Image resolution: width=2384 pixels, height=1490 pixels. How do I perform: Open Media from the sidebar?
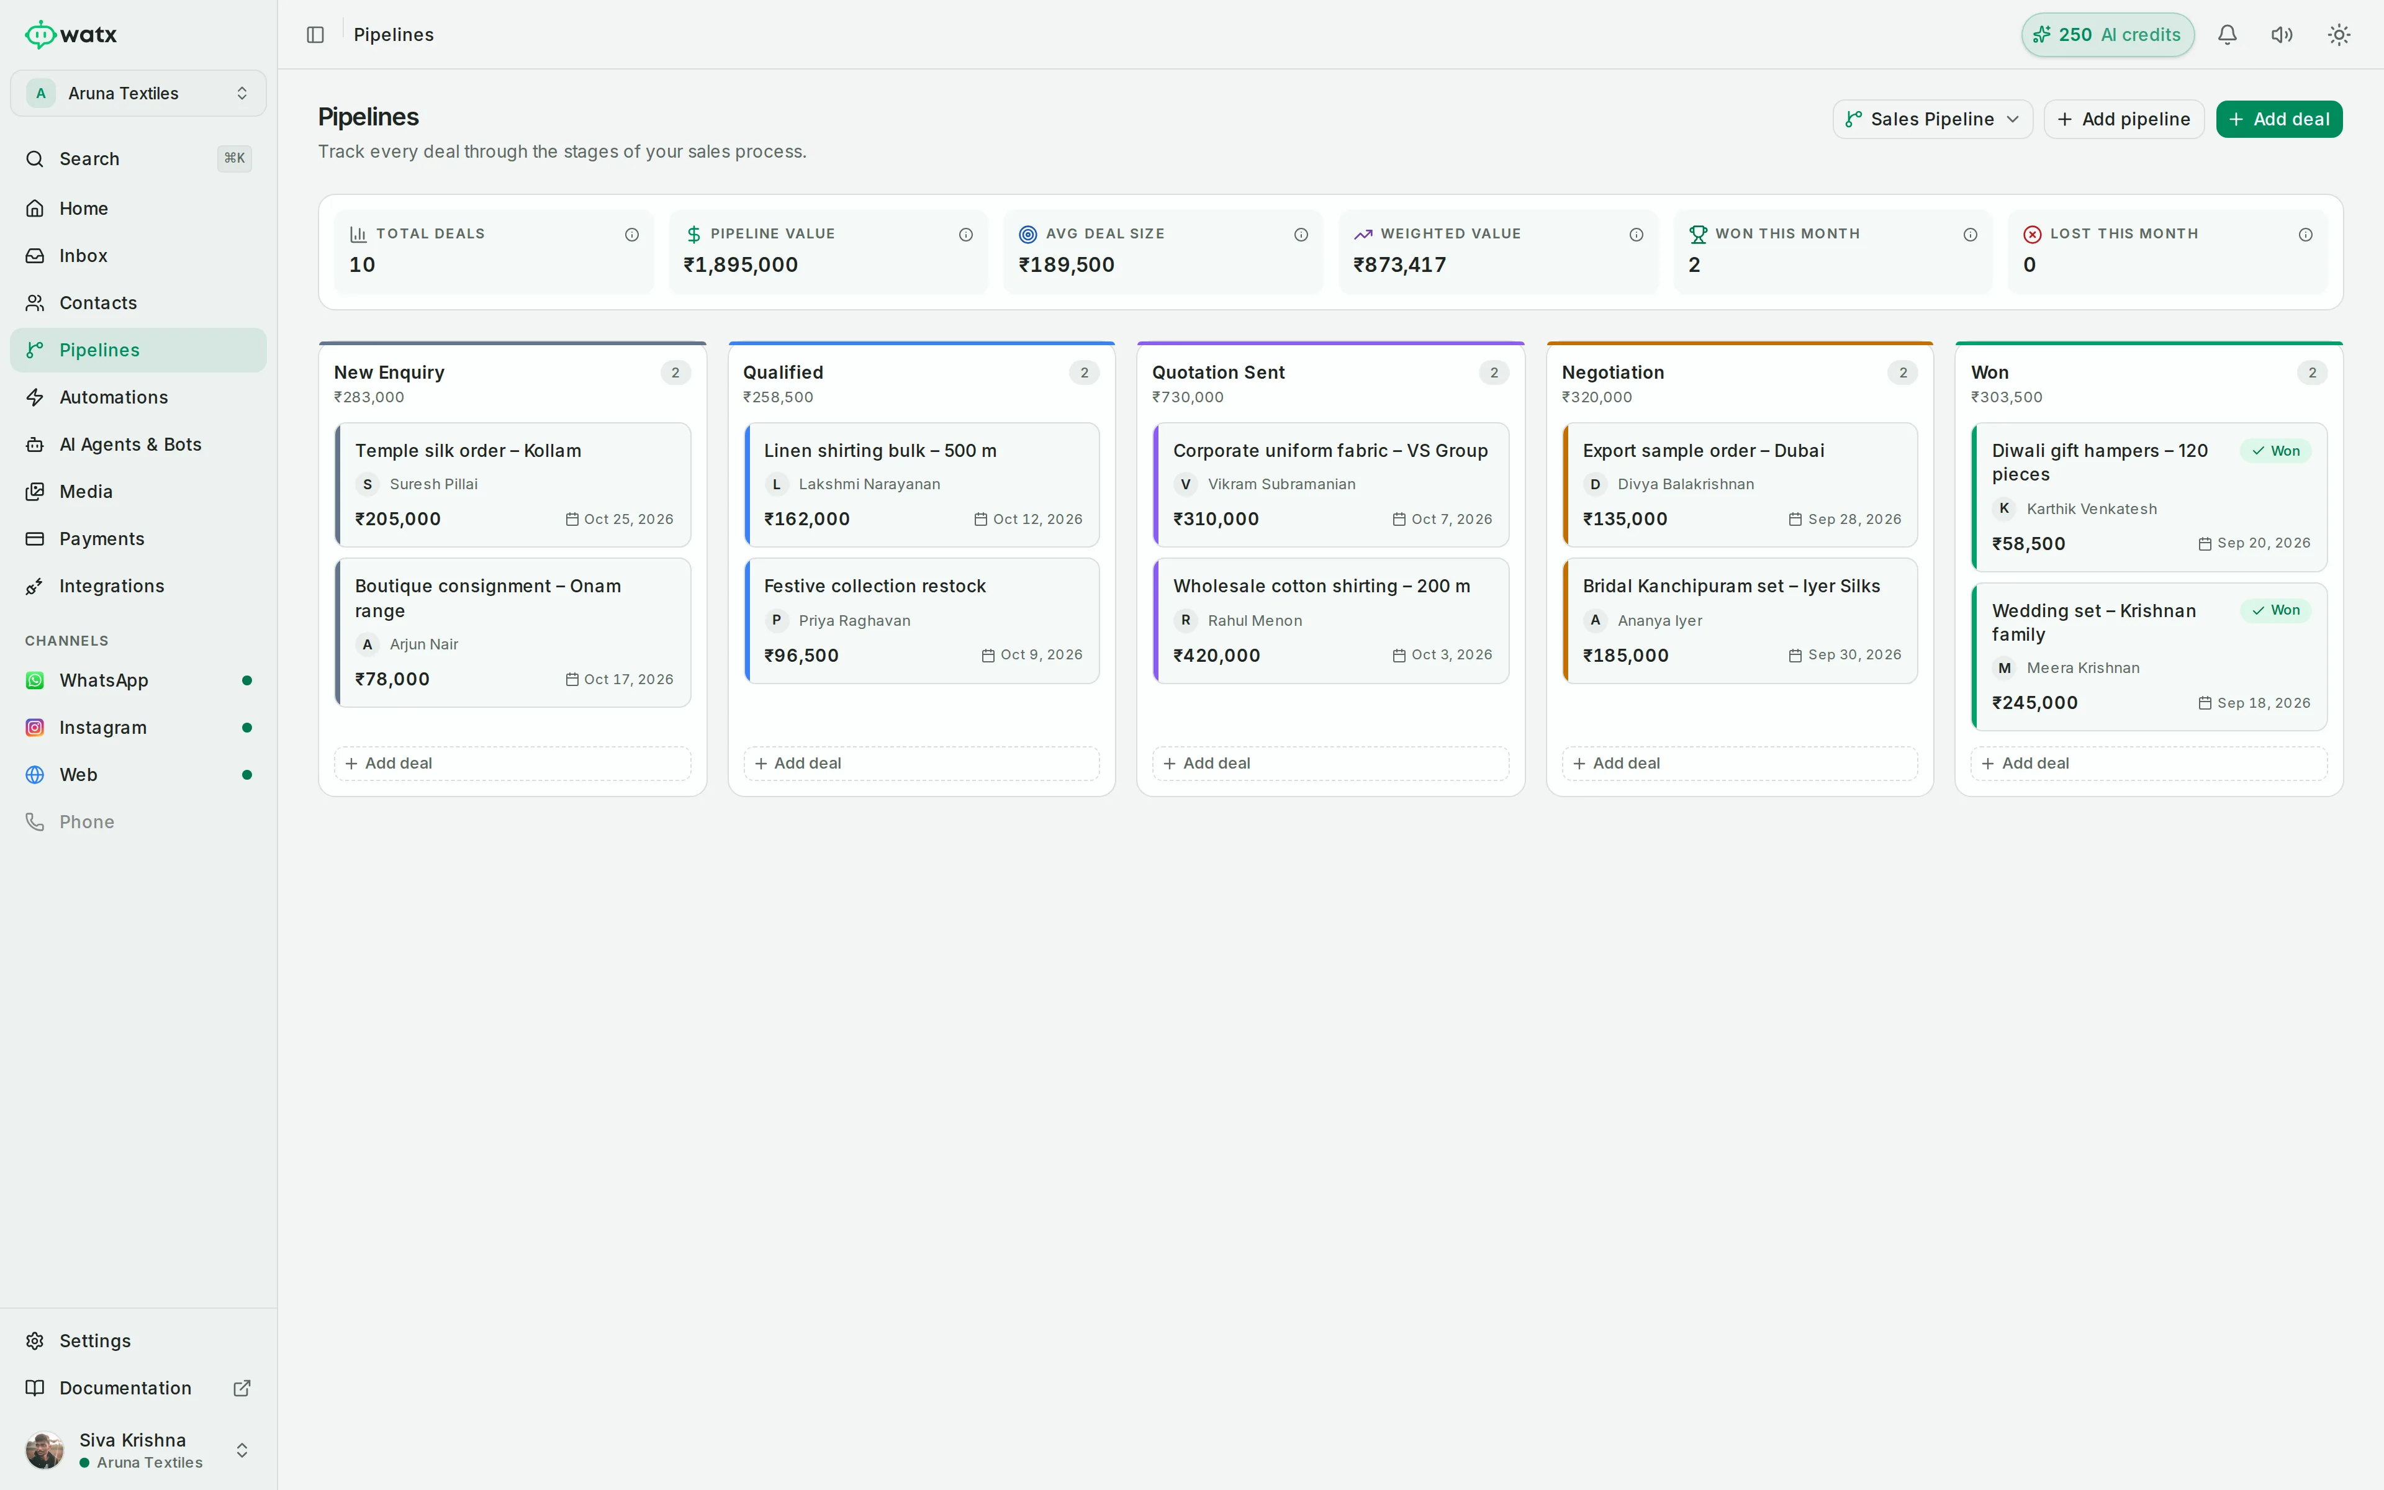click(138, 492)
